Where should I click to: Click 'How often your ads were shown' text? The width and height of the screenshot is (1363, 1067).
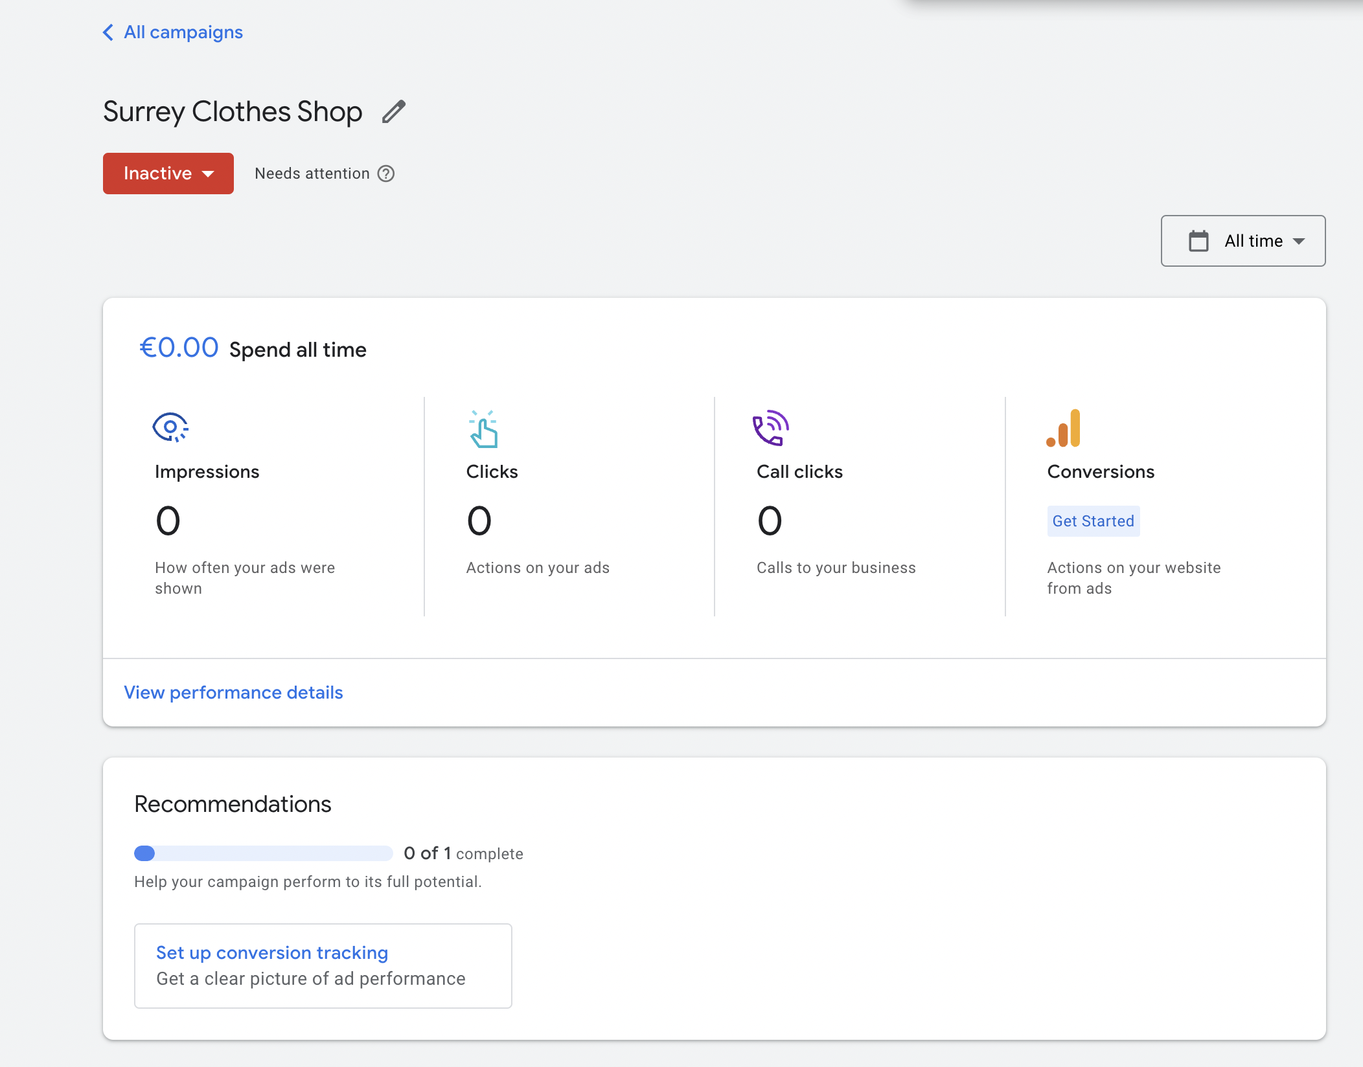245,578
